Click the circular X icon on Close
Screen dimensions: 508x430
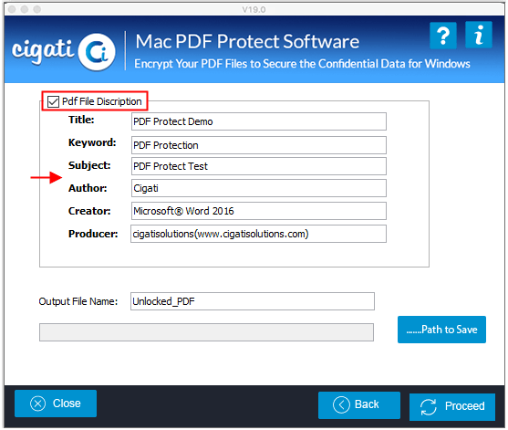(x=38, y=404)
